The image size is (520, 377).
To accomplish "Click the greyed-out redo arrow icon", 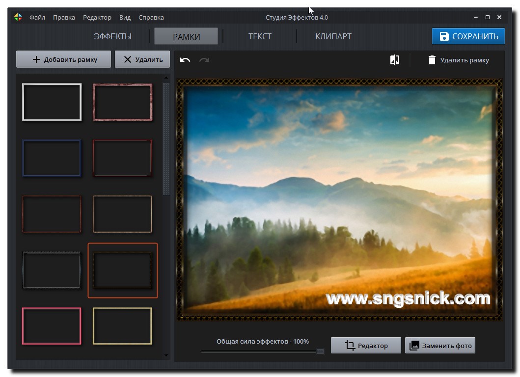I will coord(204,60).
